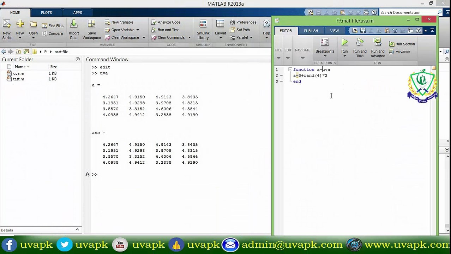This screenshot has width=451, height=254.
Task: Go forward in folder navigation
Action: 11,52
